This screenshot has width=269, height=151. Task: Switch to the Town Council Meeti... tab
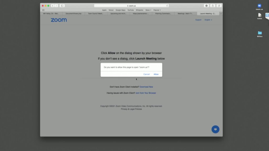96,14
